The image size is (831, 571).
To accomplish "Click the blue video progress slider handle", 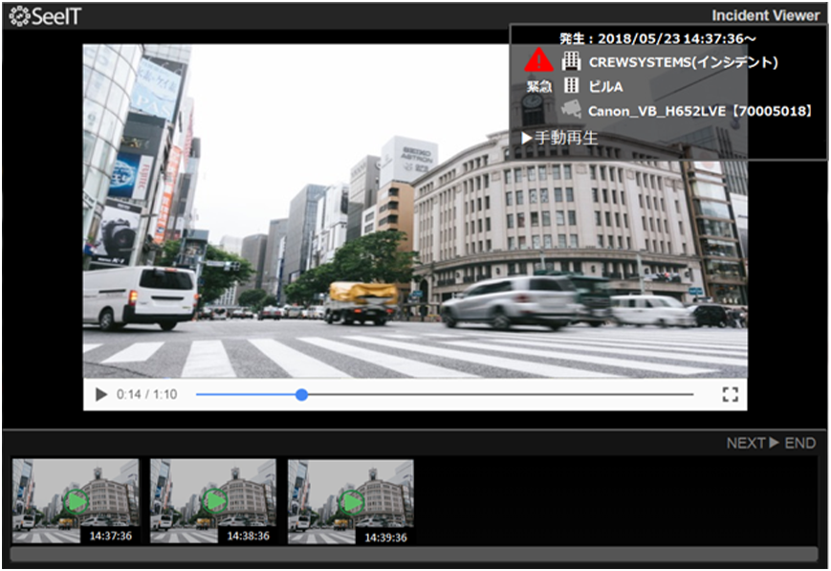I will (x=301, y=394).
